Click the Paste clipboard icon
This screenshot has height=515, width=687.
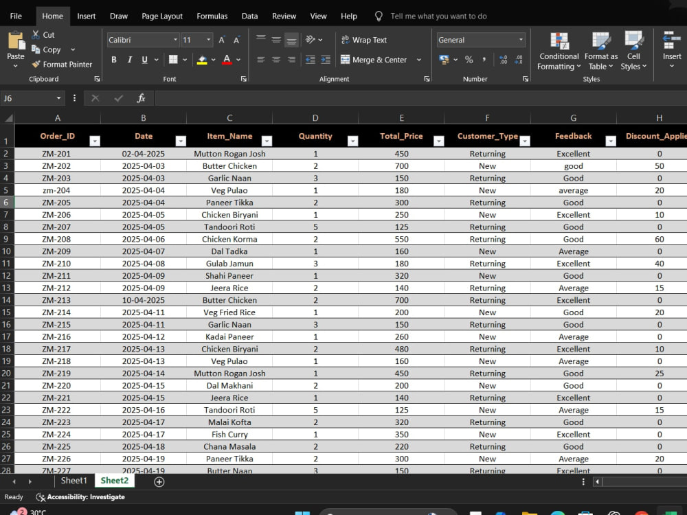pos(16,41)
